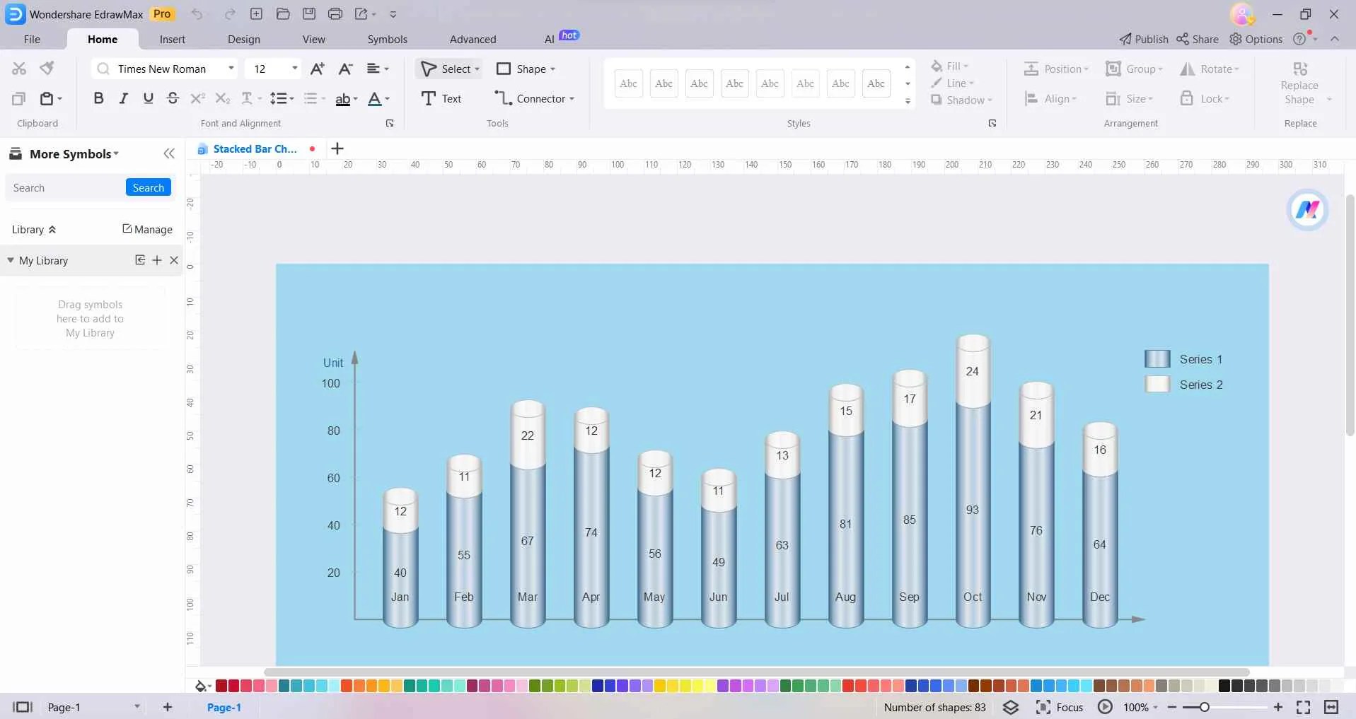This screenshot has width=1356, height=719.
Task: Select the Cut tool in Clipboard group
Action: pyautogui.click(x=18, y=68)
